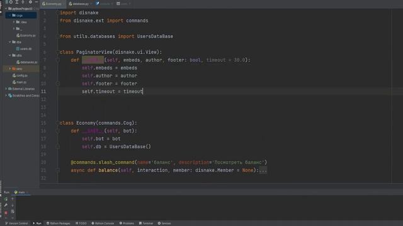Open Terminal tool window
The height and width of the screenshot is (226, 403).
(146, 223)
